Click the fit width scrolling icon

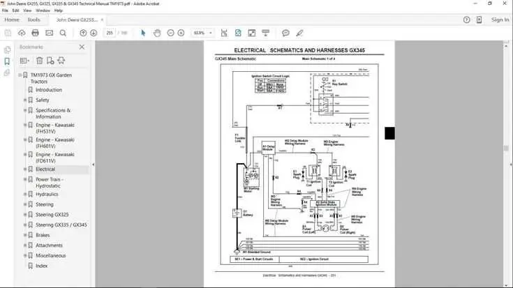(224, 33)
